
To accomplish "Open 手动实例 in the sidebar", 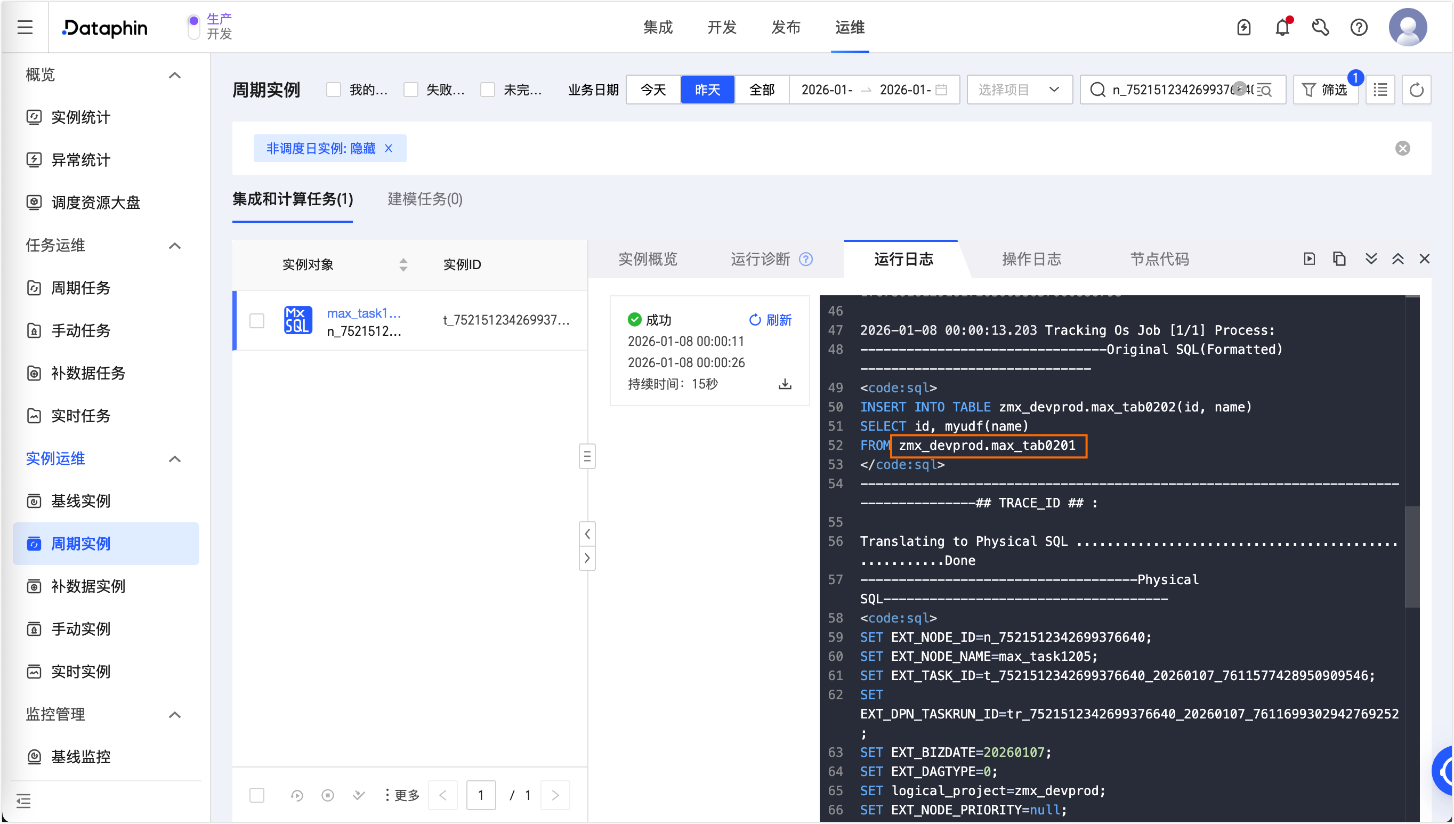I will tap(106, 629).
